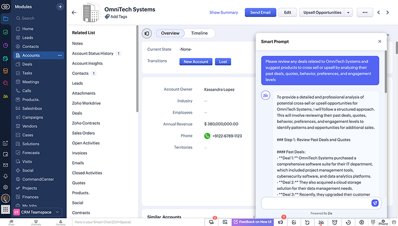Open the Upsell Opportunities dropdown arrow
Image resolution: width=398 pixels, height=226 pixels.
[348, 12]
